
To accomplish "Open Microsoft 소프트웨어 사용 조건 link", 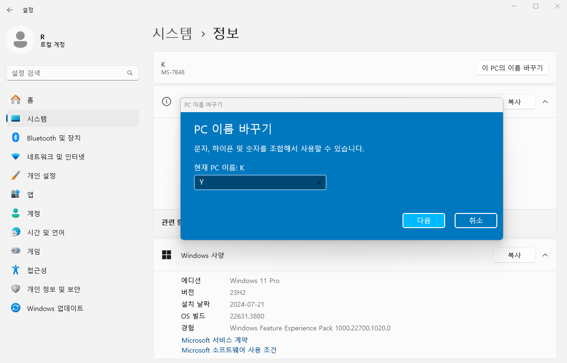I will click(229, 350).
